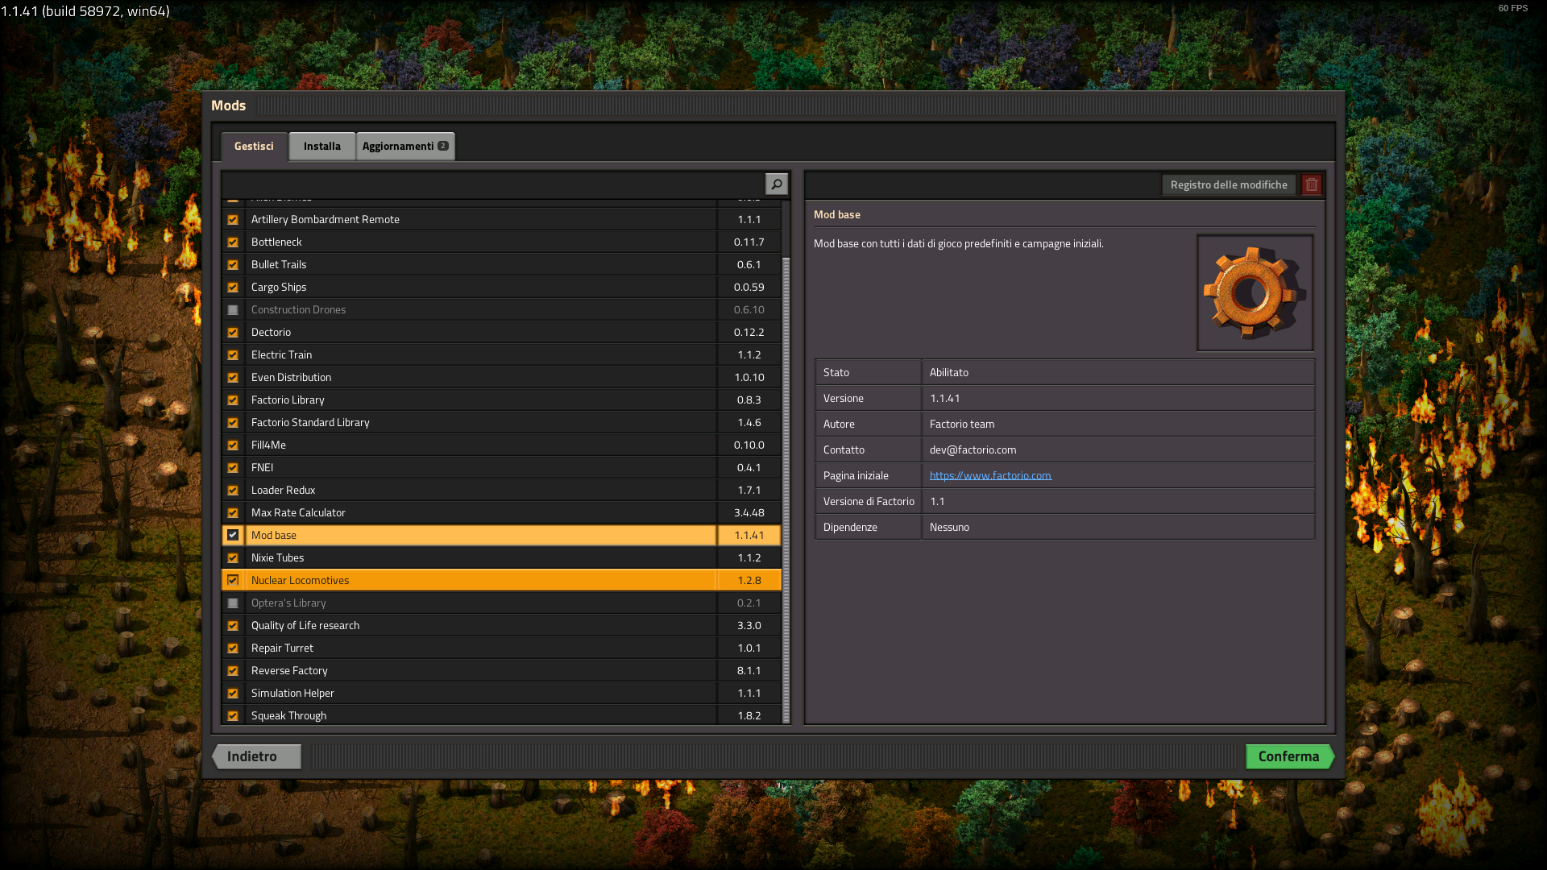1547x870 pixels.
Task: Toggle the Simulation Helper checkbox
Action: coord(233,693)
